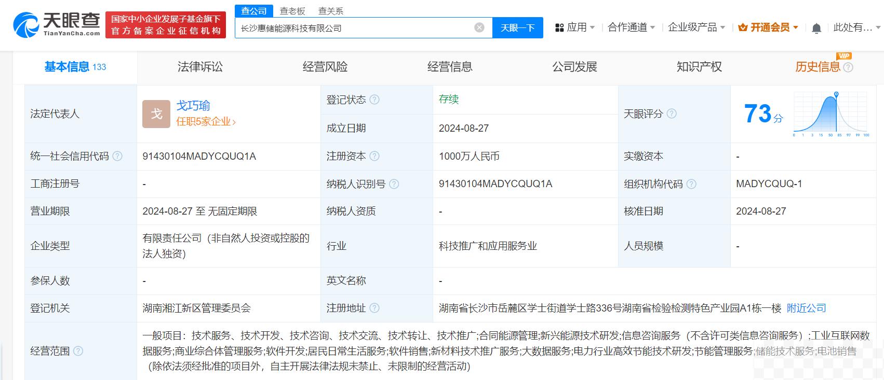The width and height of the screenshot is (884, 380).
Task: Click the taxpayer ID value in 纳税人识别号 row
Action: (495, 184)
